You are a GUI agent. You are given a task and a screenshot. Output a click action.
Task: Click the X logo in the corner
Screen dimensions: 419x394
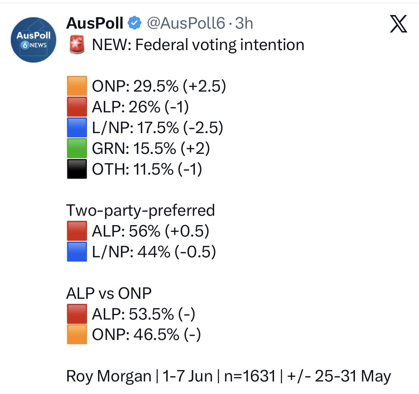[399, 24]
